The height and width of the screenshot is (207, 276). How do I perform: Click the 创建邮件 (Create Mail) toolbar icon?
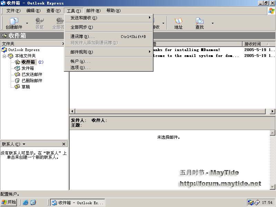(14, 23)
